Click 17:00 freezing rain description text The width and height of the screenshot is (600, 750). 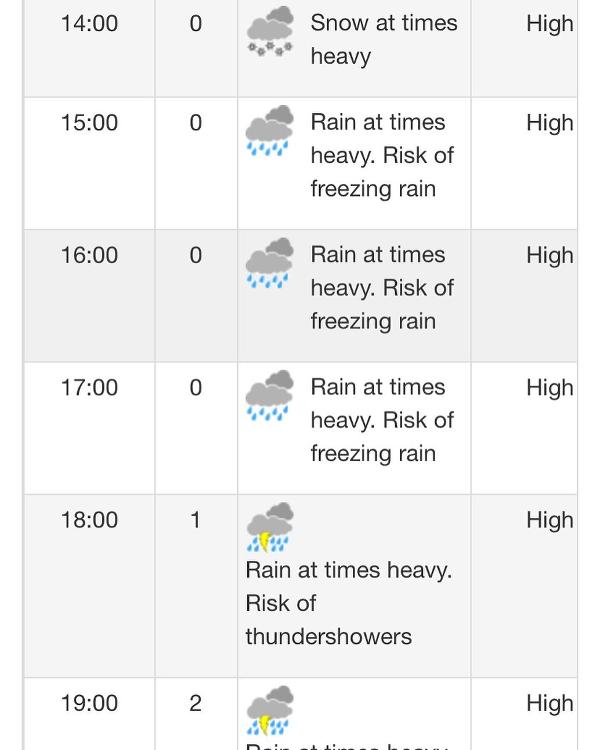click(x=381, y=420)
